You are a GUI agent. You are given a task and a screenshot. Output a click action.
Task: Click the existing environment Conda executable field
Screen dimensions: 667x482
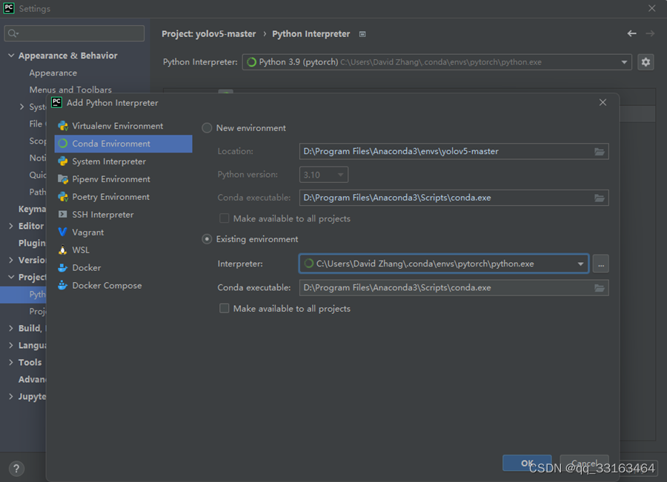tap(454, 288)
